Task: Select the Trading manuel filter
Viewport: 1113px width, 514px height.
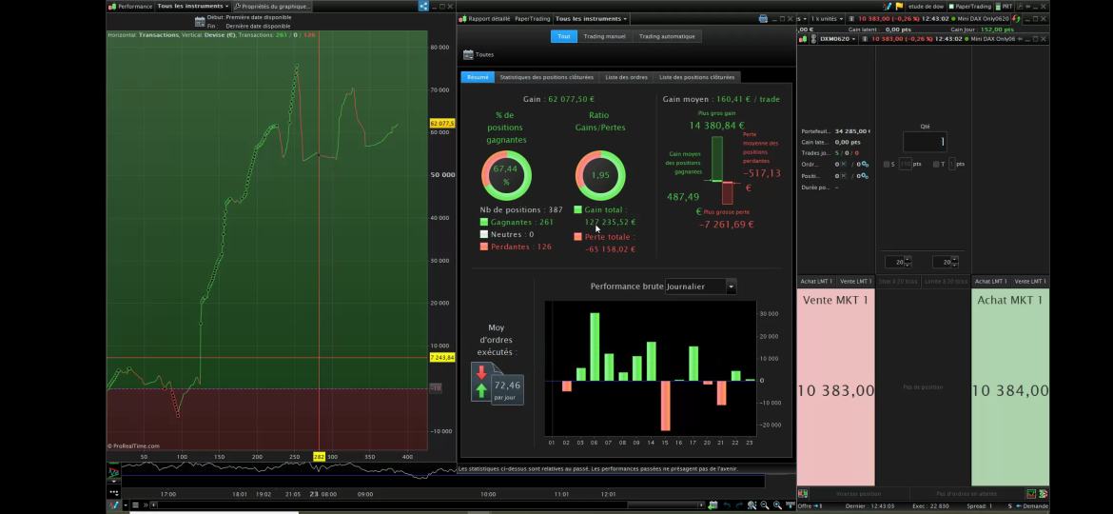Action: 604,36
